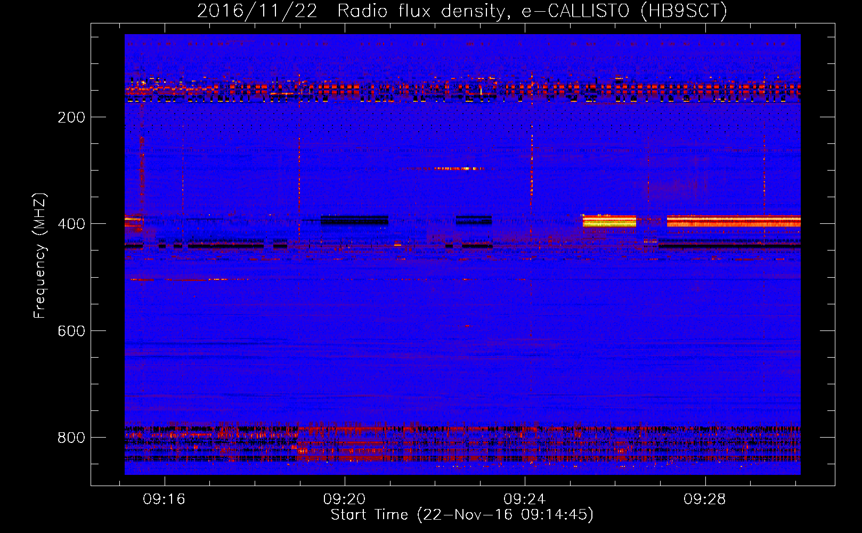
Task: Click the 09:20 time tick label
Action: (344, 499)
